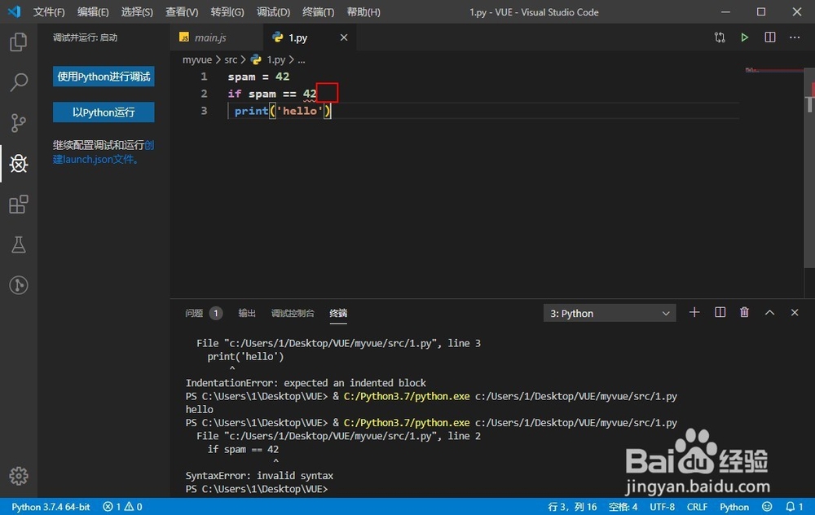Open the Manage gear settings icon
This screenshot has width=815, height=515.
coord(19,476)
